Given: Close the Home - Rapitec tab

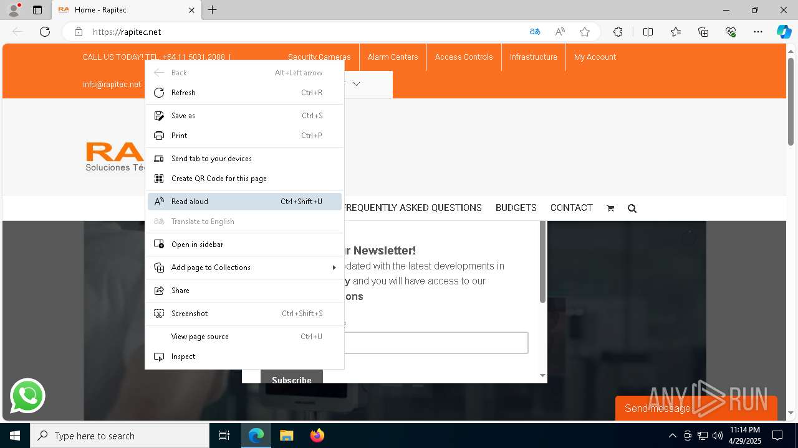Looking at the screenshot, I should 191,10.
